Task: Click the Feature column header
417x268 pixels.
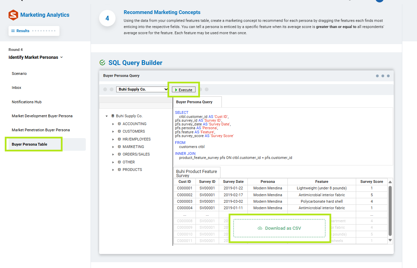Action: [322, 182]
